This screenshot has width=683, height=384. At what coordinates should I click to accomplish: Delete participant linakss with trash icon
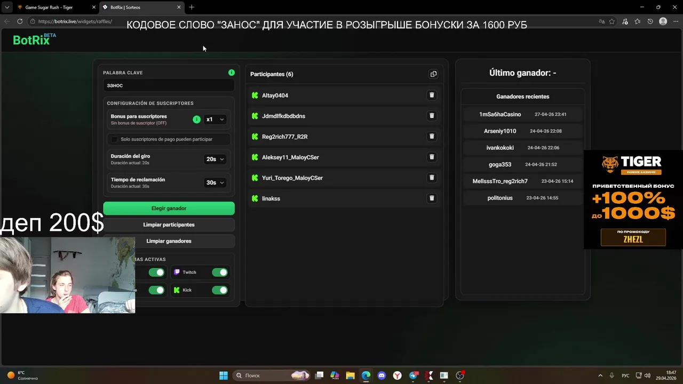(432, 198)
